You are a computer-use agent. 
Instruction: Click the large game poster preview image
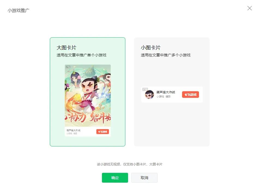88,96
